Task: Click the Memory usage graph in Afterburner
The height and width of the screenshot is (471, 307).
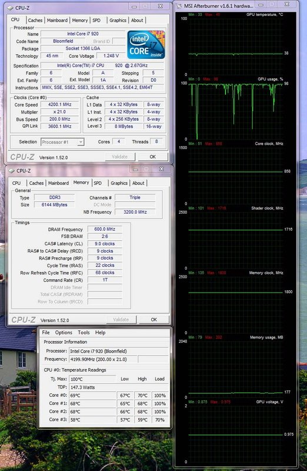Action: point(236,369)
